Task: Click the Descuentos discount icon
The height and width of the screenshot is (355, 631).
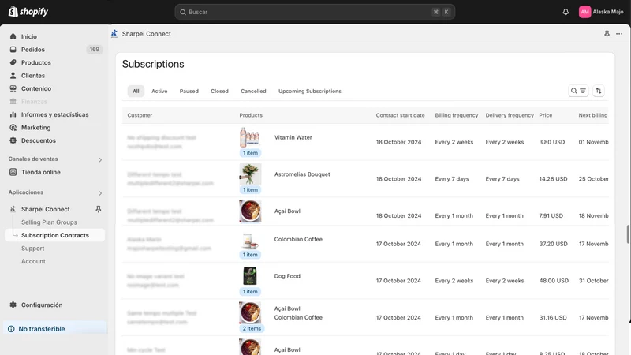Action: (13, 140)
